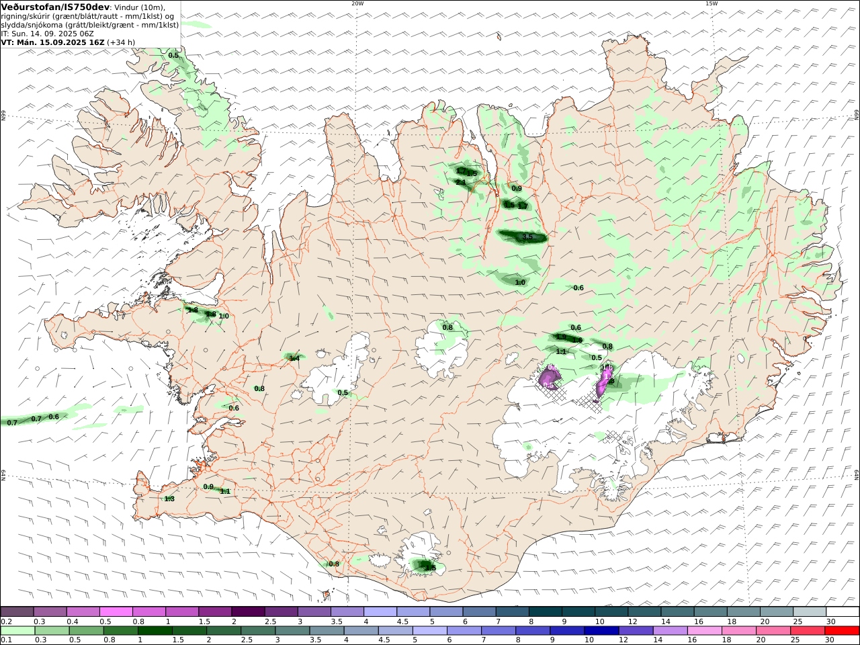Click the '1.3' value on Reykjanes peninsula
The height and width of the screenshot is (645, 860).
pyautogui.click(x=169, y=499)
